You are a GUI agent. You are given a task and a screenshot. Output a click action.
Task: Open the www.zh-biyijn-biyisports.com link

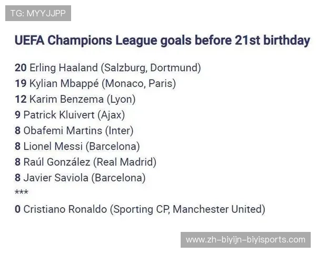[x=245, y=240]
